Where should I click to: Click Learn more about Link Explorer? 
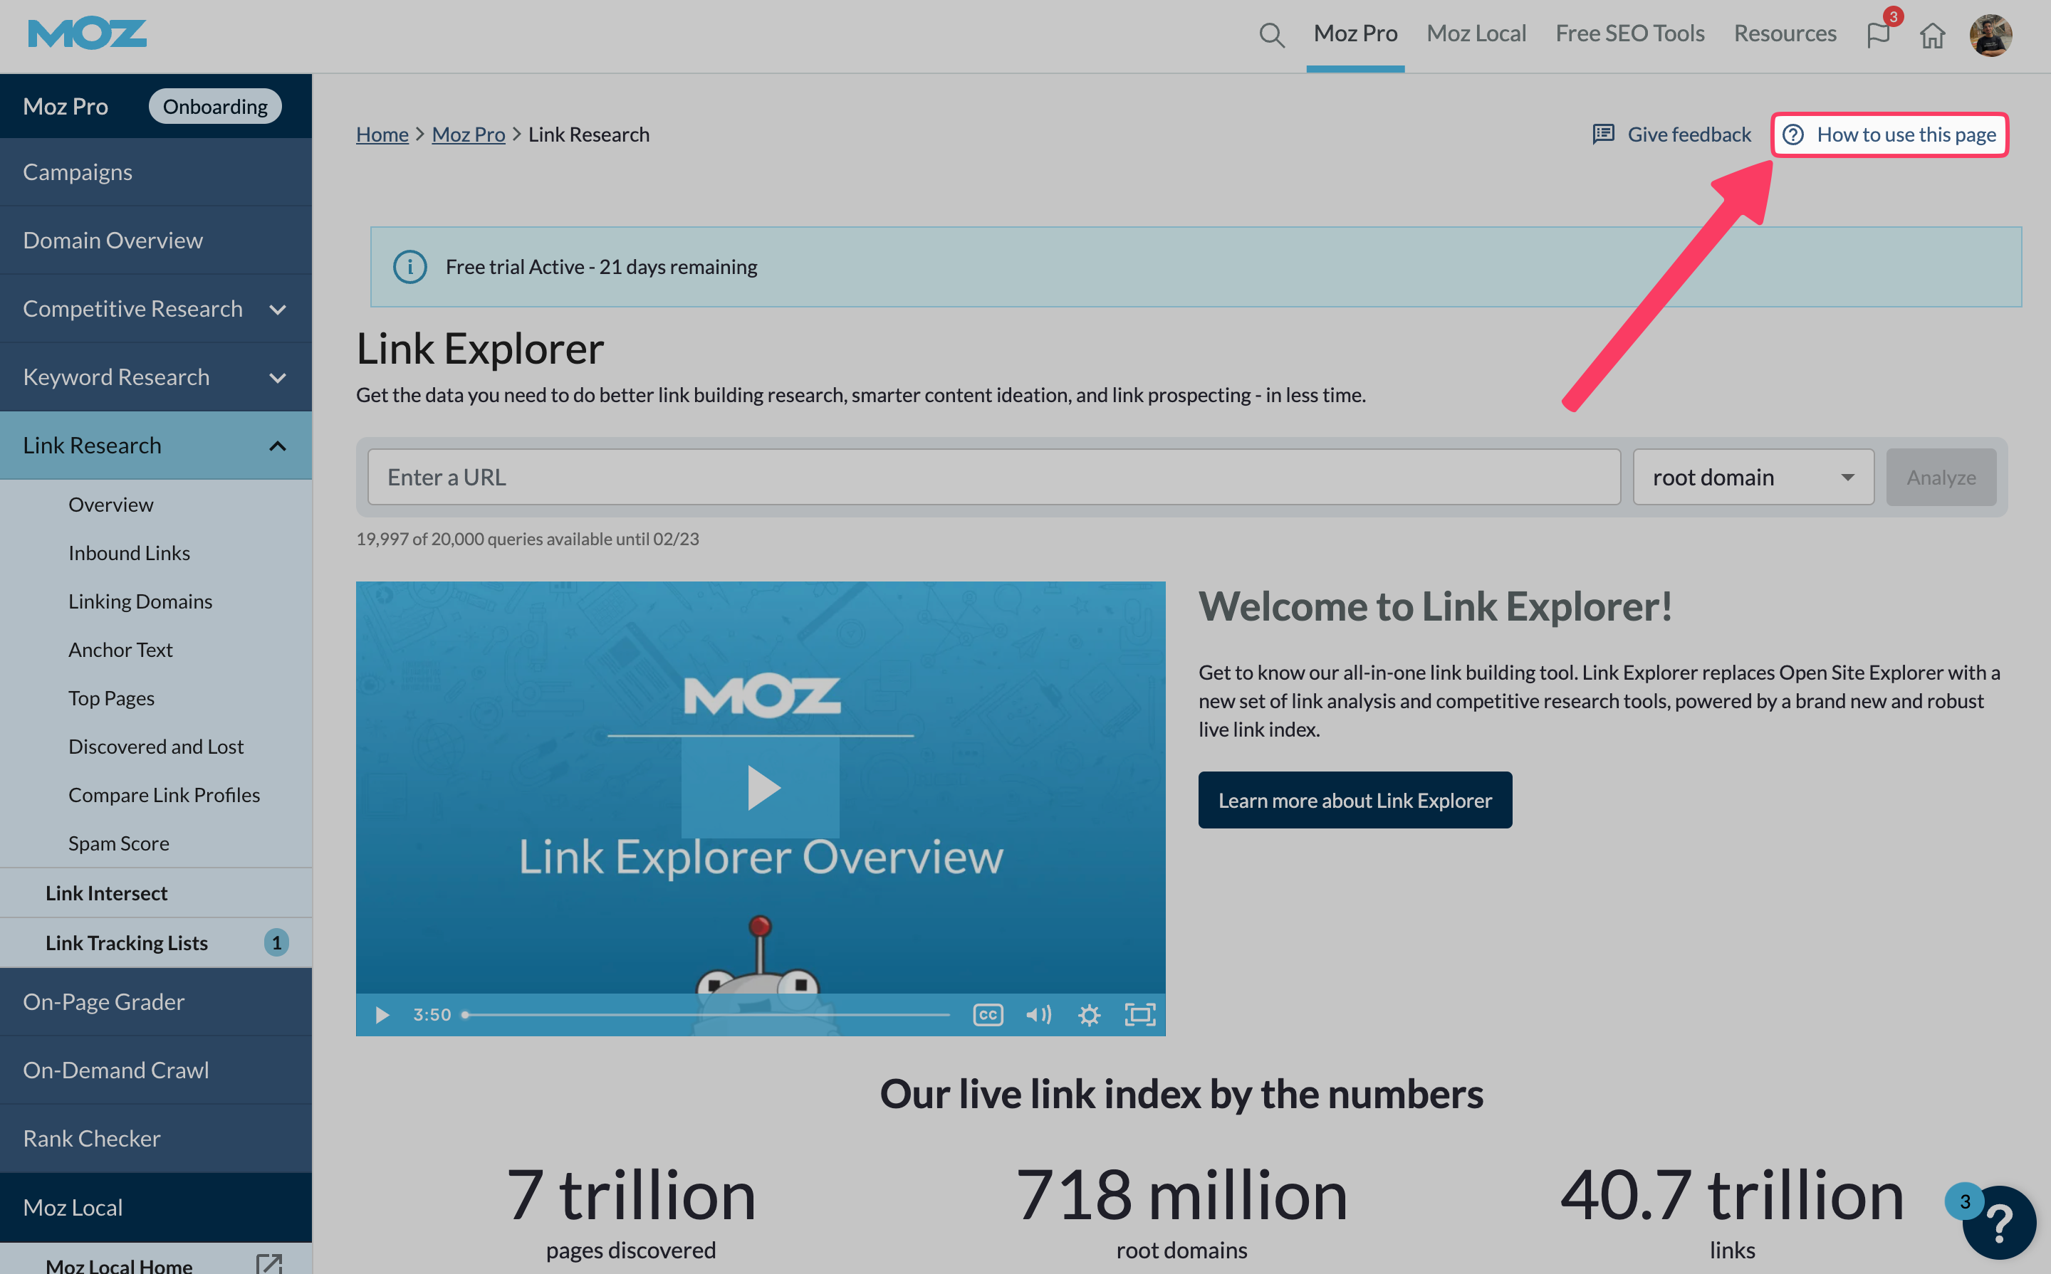point(1355,799)
